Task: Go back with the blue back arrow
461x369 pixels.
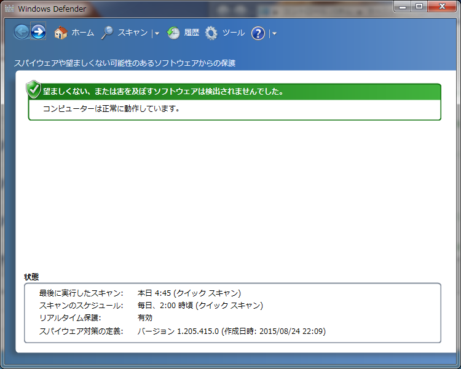Action: tap(22, 32)
